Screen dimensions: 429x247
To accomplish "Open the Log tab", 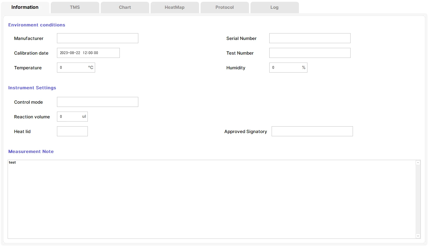I will (x=275, y=7).
